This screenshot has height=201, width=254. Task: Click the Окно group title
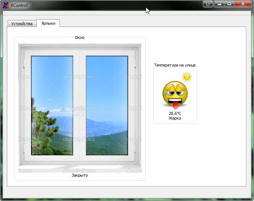[80, 37]
